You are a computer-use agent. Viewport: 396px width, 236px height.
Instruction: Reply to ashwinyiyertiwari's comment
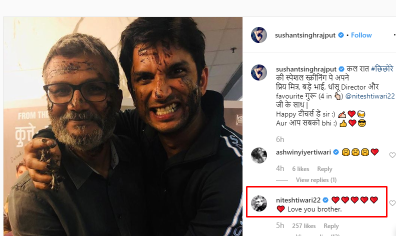[x=324, y=169]
